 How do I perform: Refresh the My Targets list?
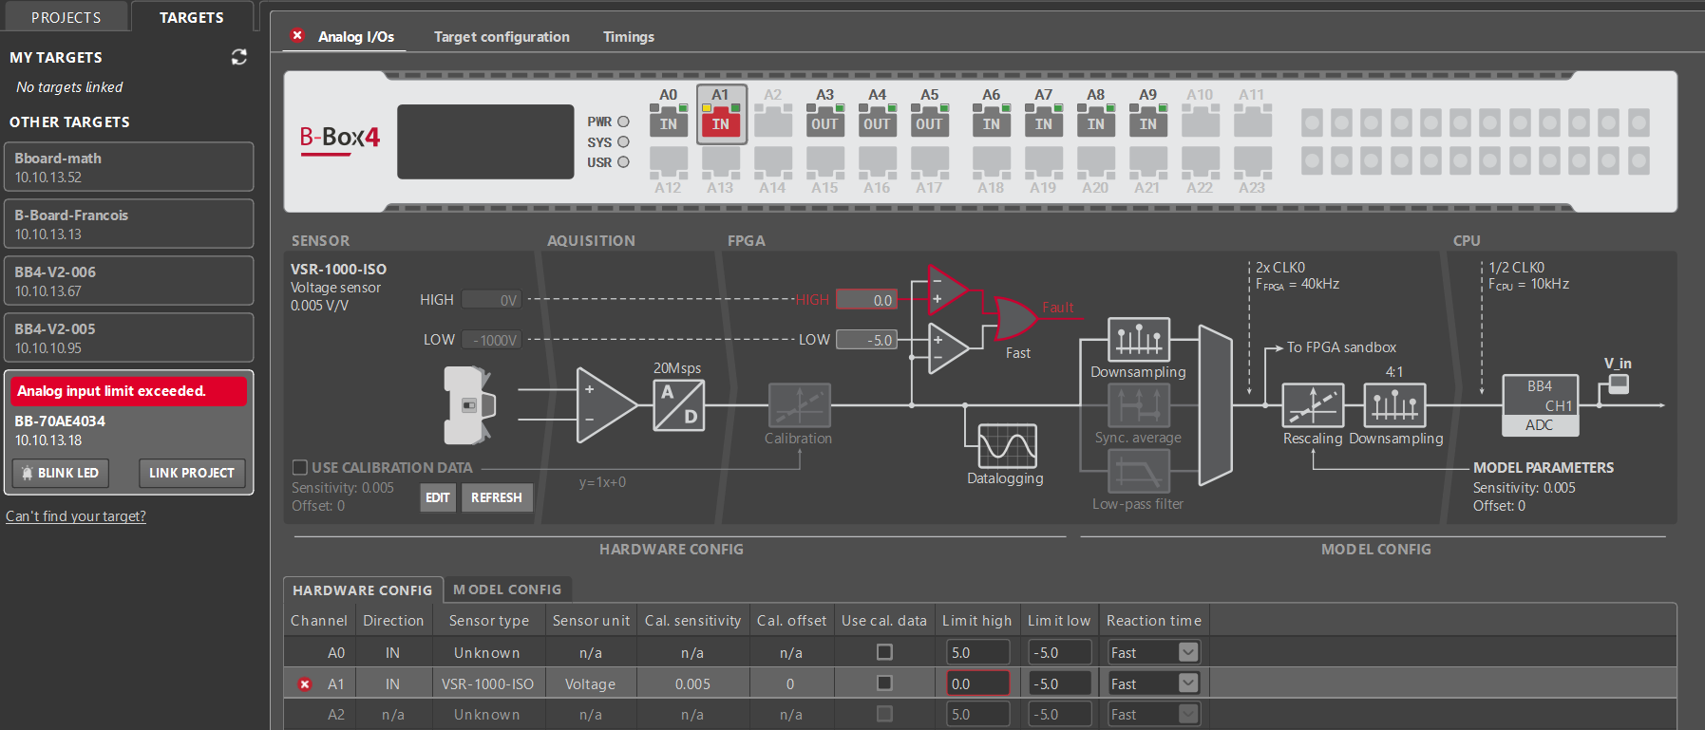[238, 57]
